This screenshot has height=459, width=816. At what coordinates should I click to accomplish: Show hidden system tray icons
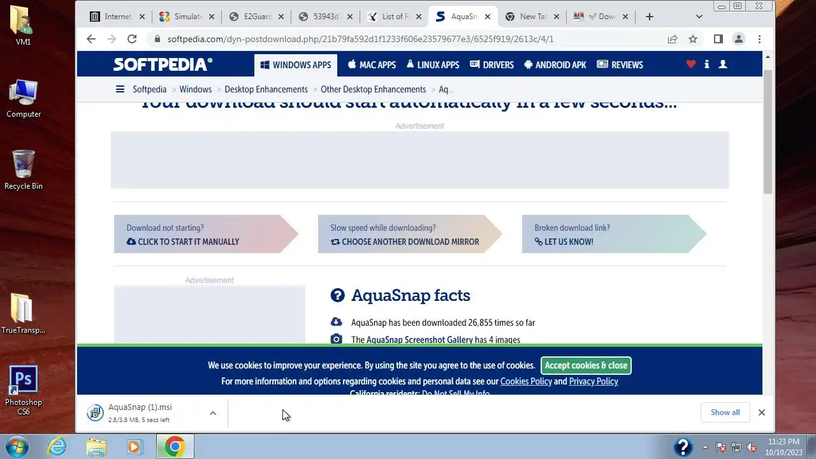(705, 447)
